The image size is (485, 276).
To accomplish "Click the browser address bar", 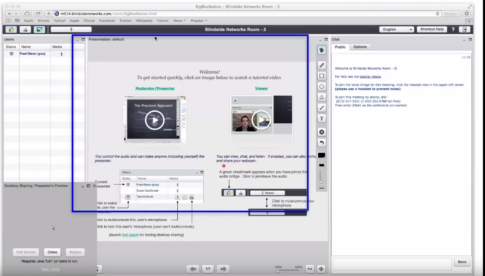I will (247, 14).
